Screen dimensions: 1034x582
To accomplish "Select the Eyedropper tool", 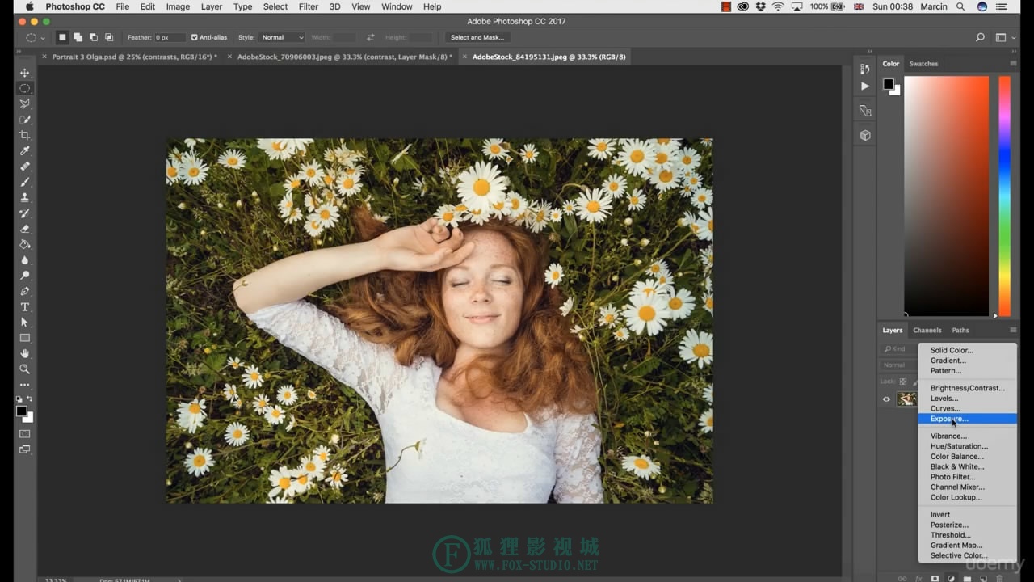I will click(x=25, y=150).
